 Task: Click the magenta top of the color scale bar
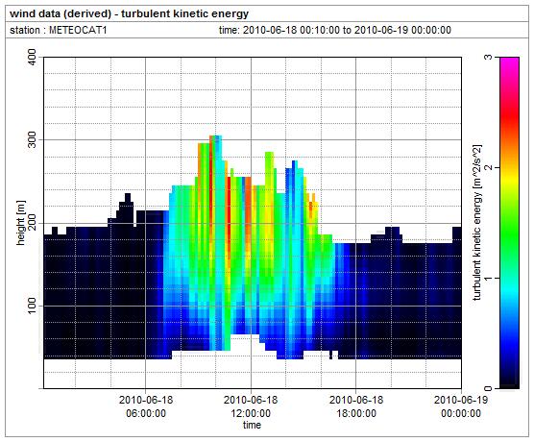point(509,63)
